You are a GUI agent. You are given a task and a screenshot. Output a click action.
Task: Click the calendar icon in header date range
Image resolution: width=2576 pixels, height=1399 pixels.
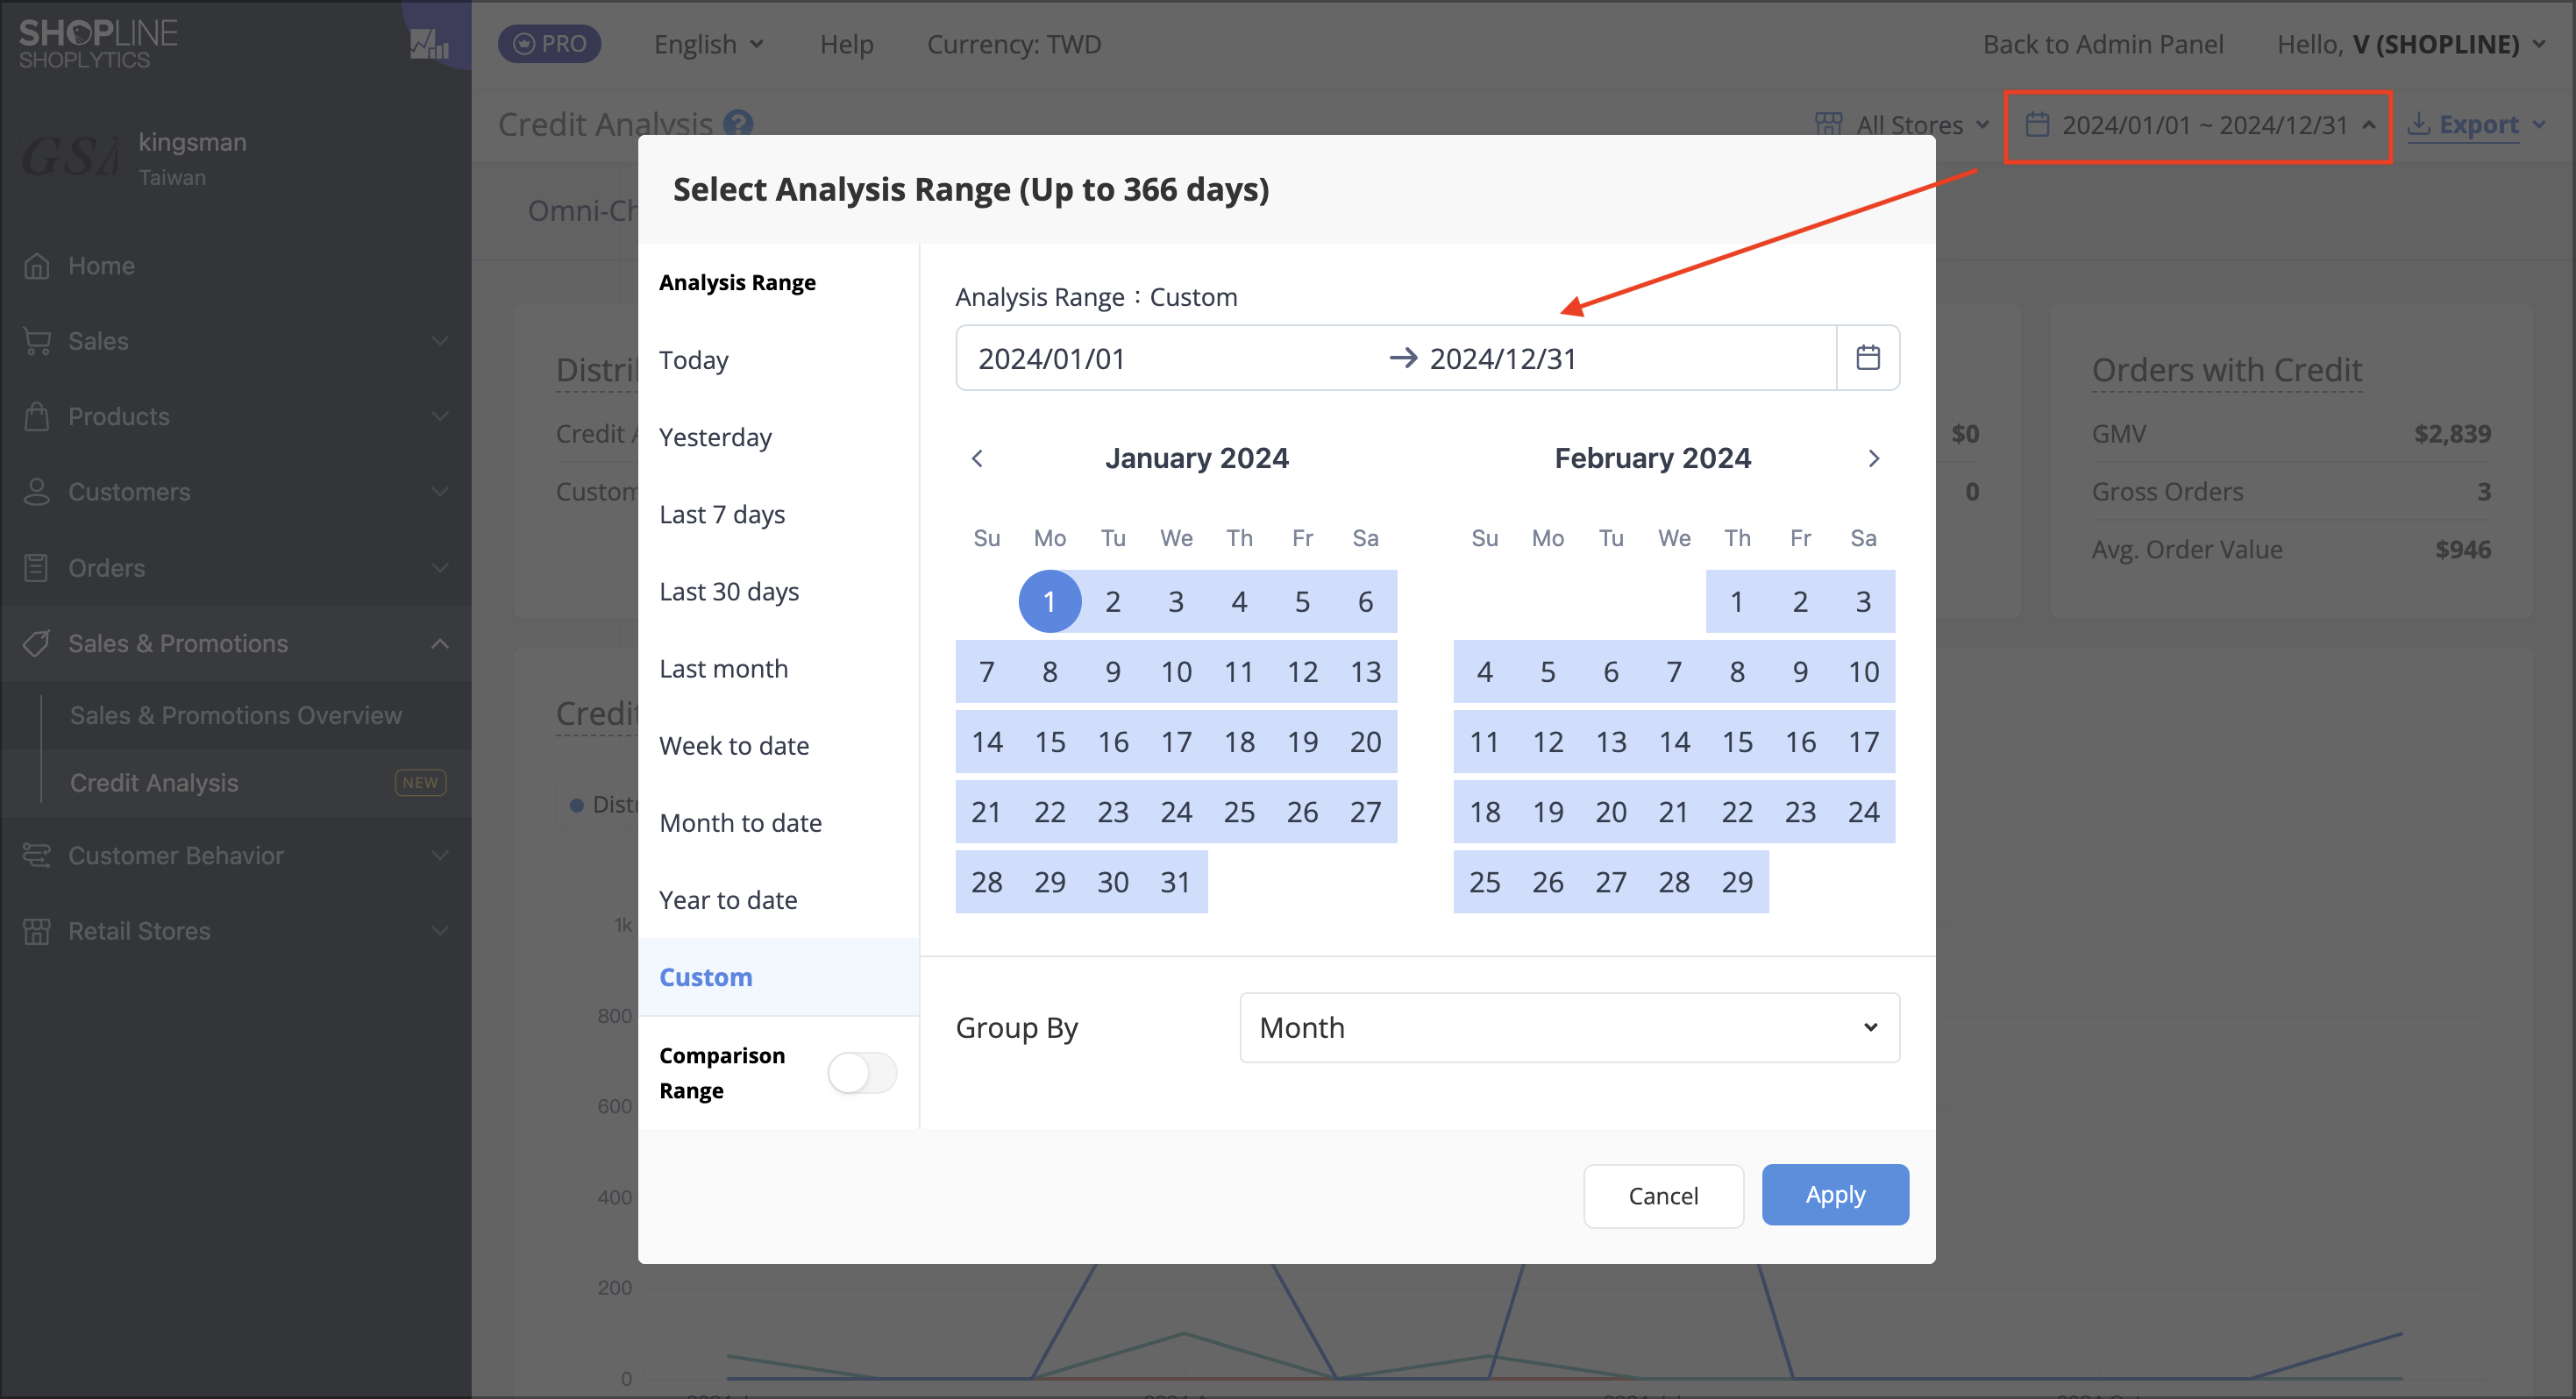[2037, 124]
